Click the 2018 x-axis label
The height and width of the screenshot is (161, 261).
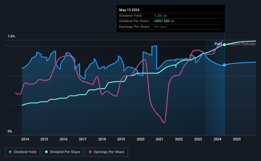pos(102,139)
